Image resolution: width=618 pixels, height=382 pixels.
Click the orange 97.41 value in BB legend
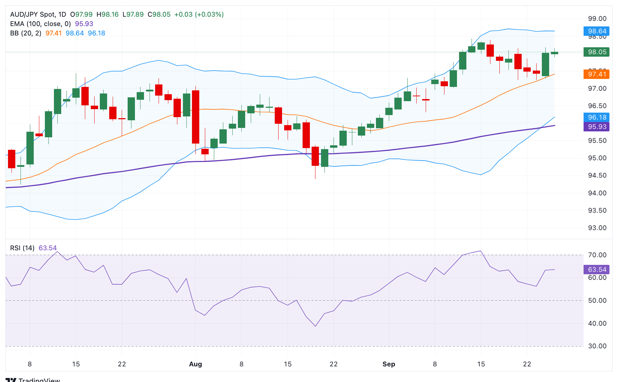tap(54, 33)
